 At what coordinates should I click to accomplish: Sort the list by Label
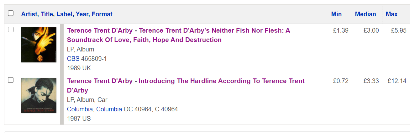click(x=64, y=14)
